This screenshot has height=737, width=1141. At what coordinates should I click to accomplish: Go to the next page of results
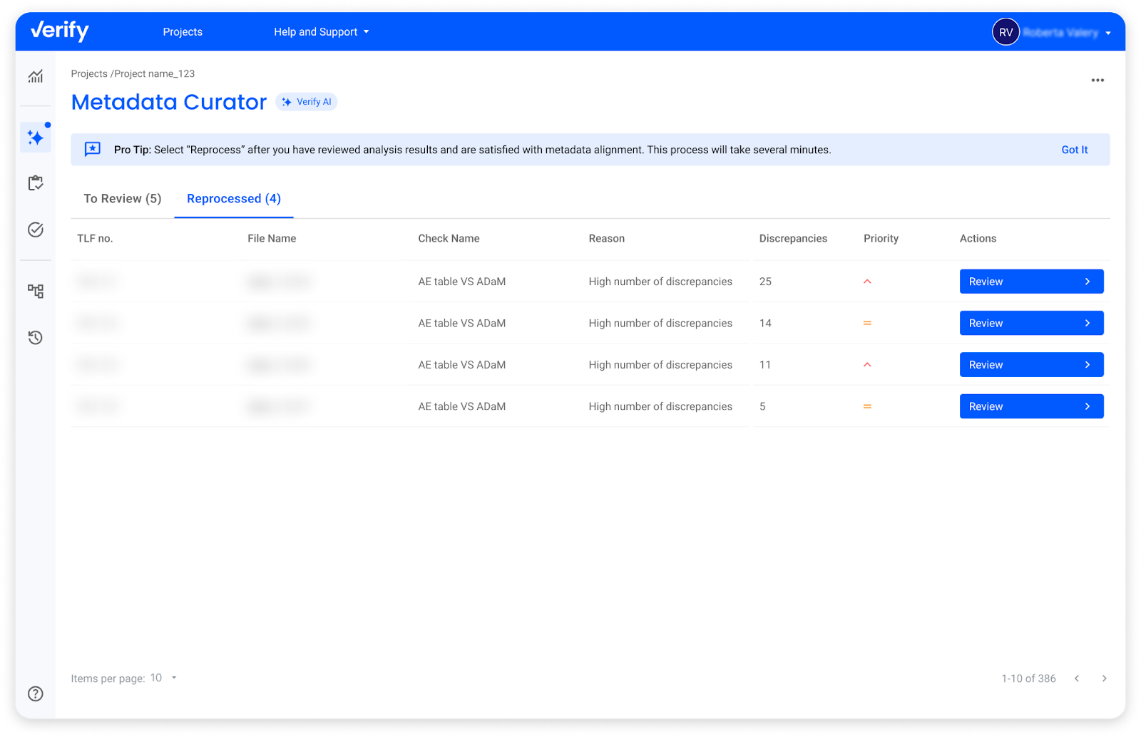pos(1103,678)
